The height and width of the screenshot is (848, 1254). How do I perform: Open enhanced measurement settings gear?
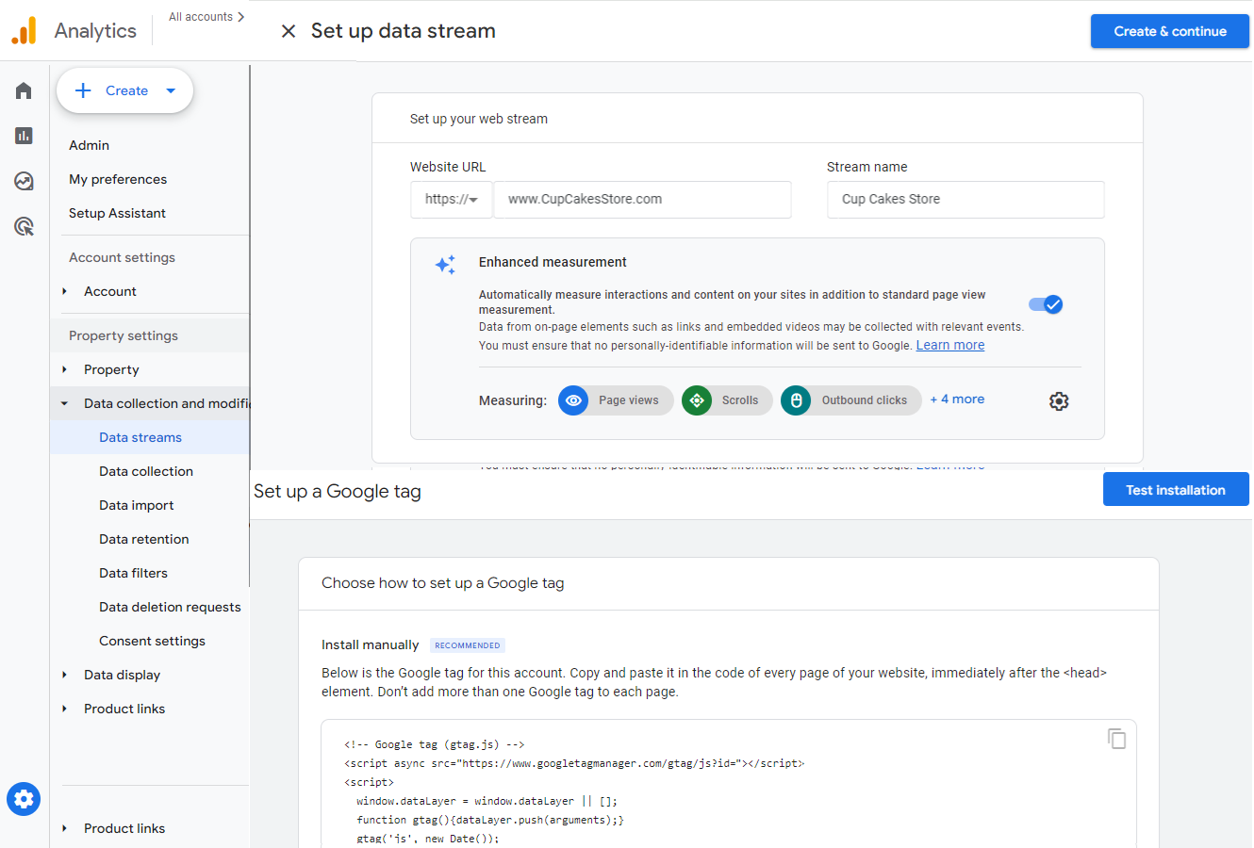(x=1059, y=401)
